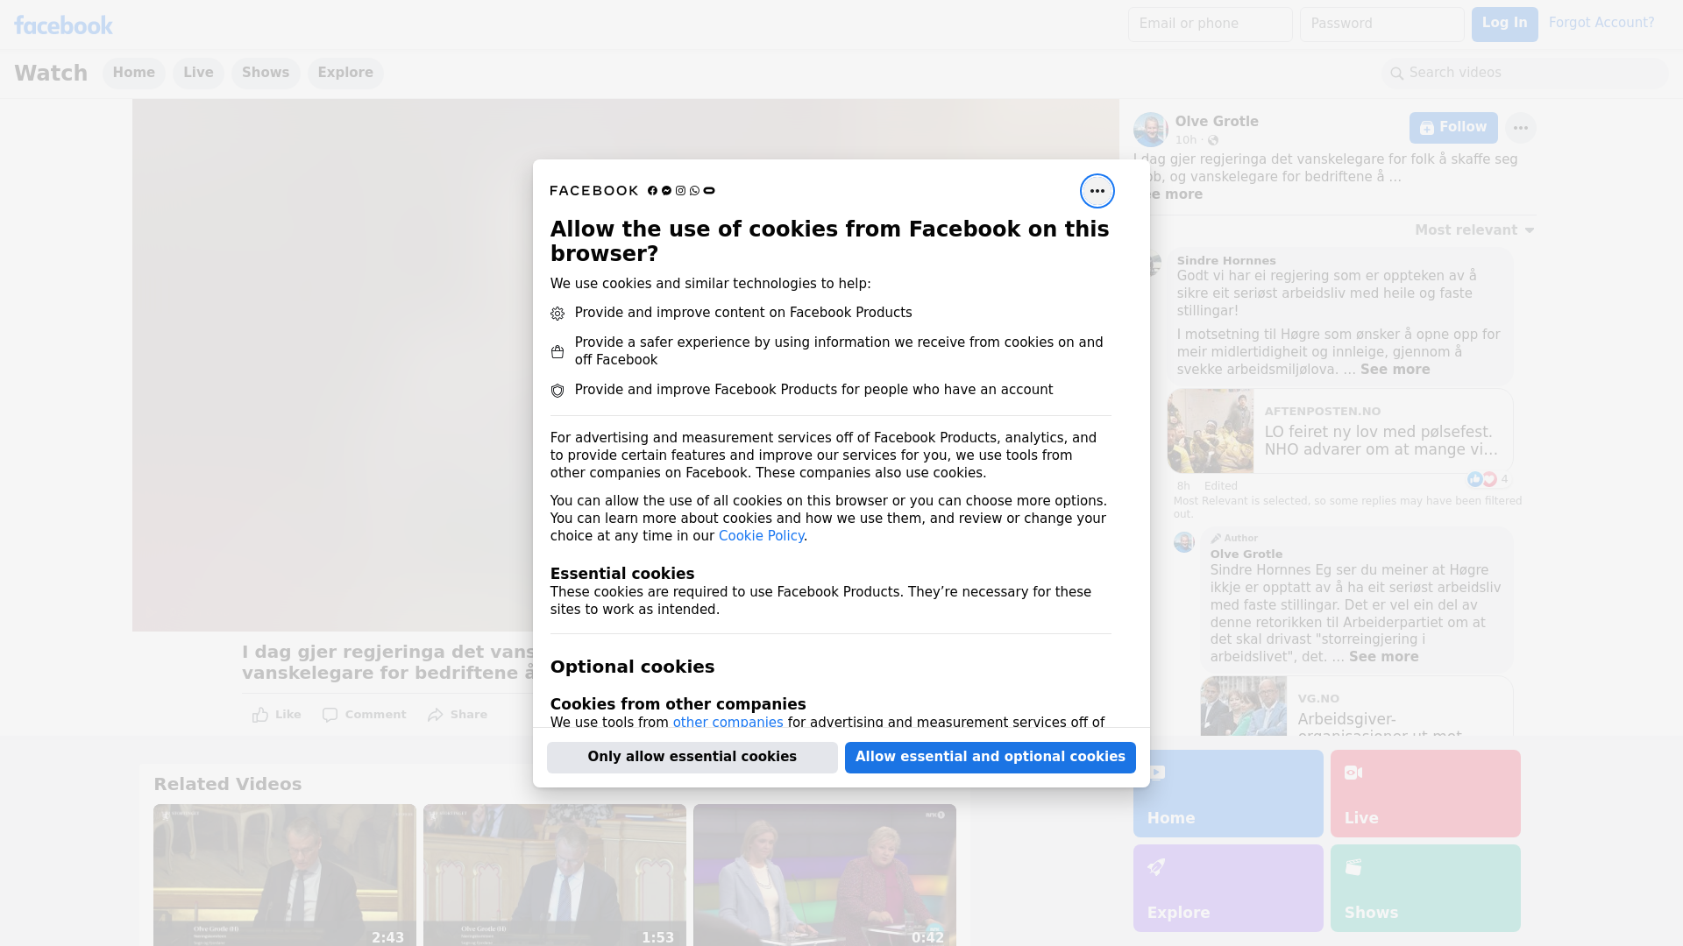
Task: Open related video with 0:42 duration
Action: [x=825, y=875]
